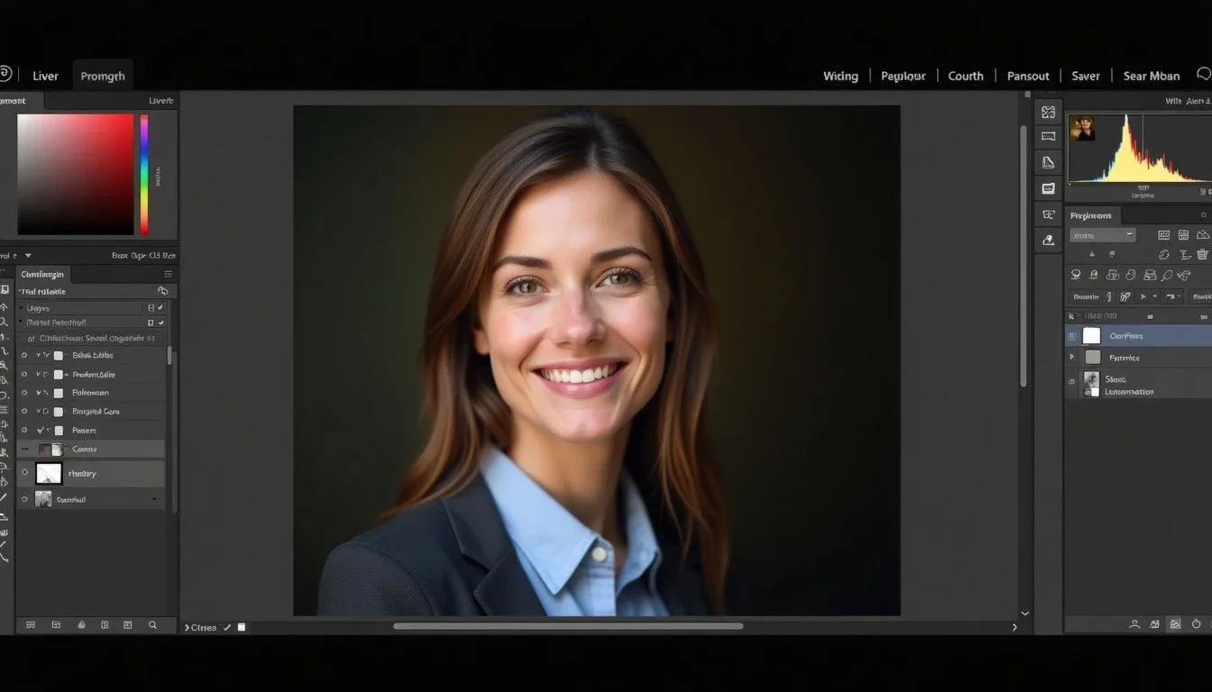The height and width of the screenshot is (692, 1212).
Task: Expand the Edisk Eitite layer group
Action: pyautogui.click(x=38, y=355)
